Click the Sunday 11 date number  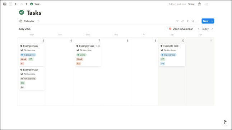click(211, 40)
